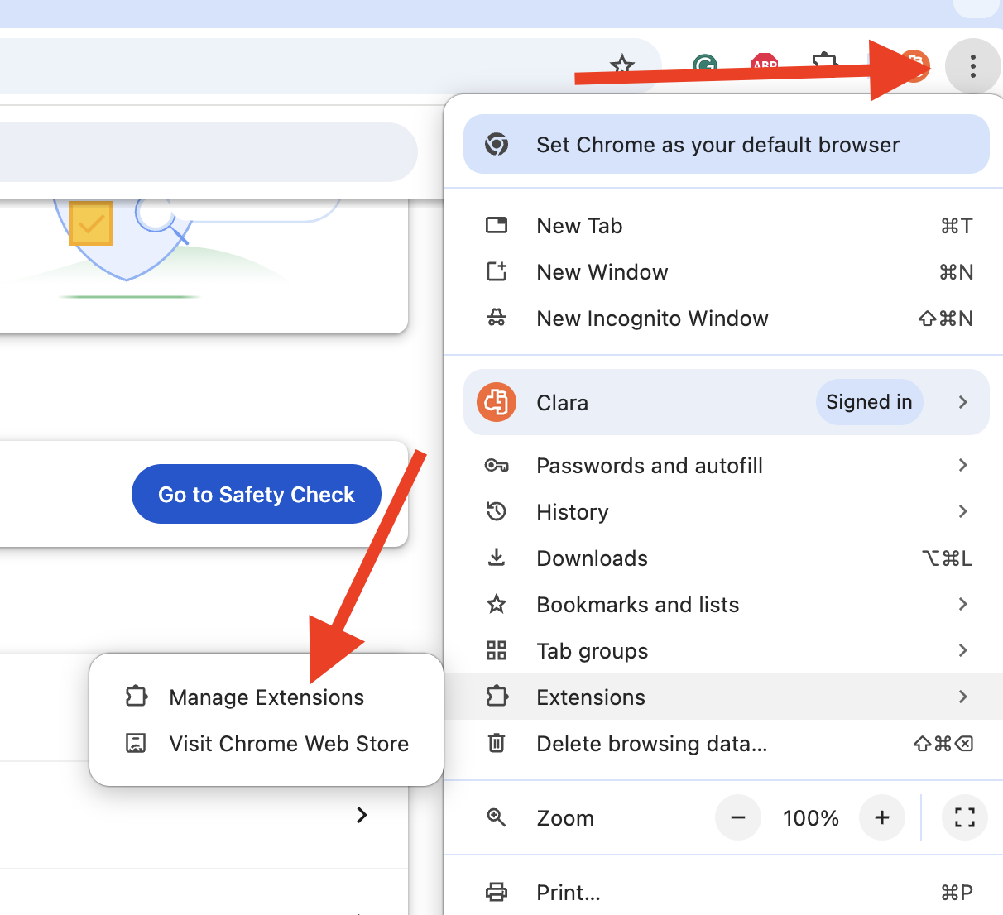Expand the History chevron

point(962,511)
